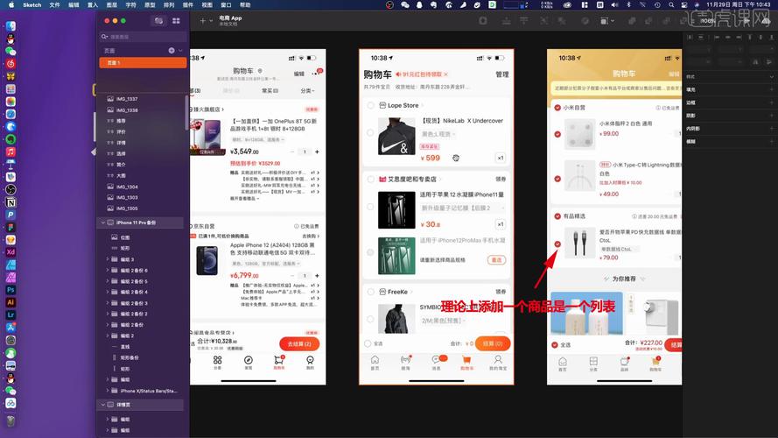Check the Lope Store select circle

coord(371,105)
